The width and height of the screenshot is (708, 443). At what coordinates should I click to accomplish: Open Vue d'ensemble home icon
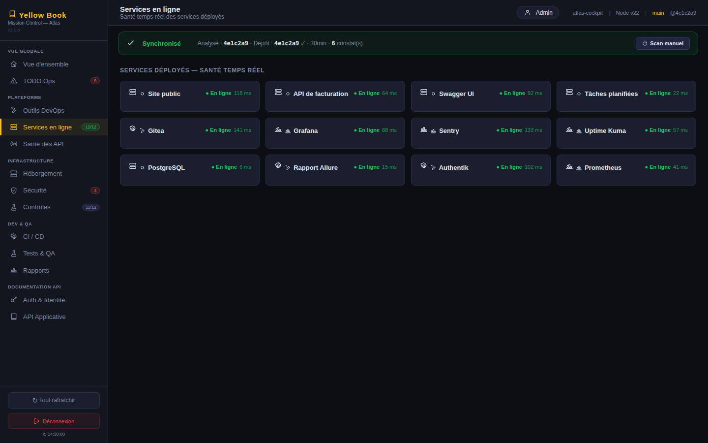(14, 64)
